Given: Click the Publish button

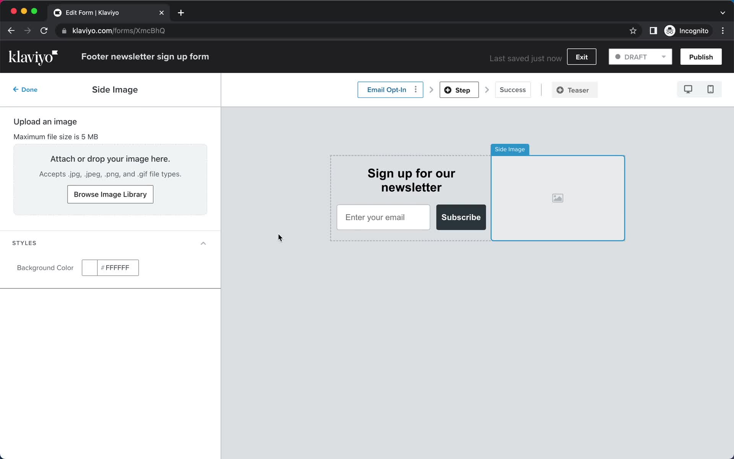Looking at the screenshot, I should point(701,57).
